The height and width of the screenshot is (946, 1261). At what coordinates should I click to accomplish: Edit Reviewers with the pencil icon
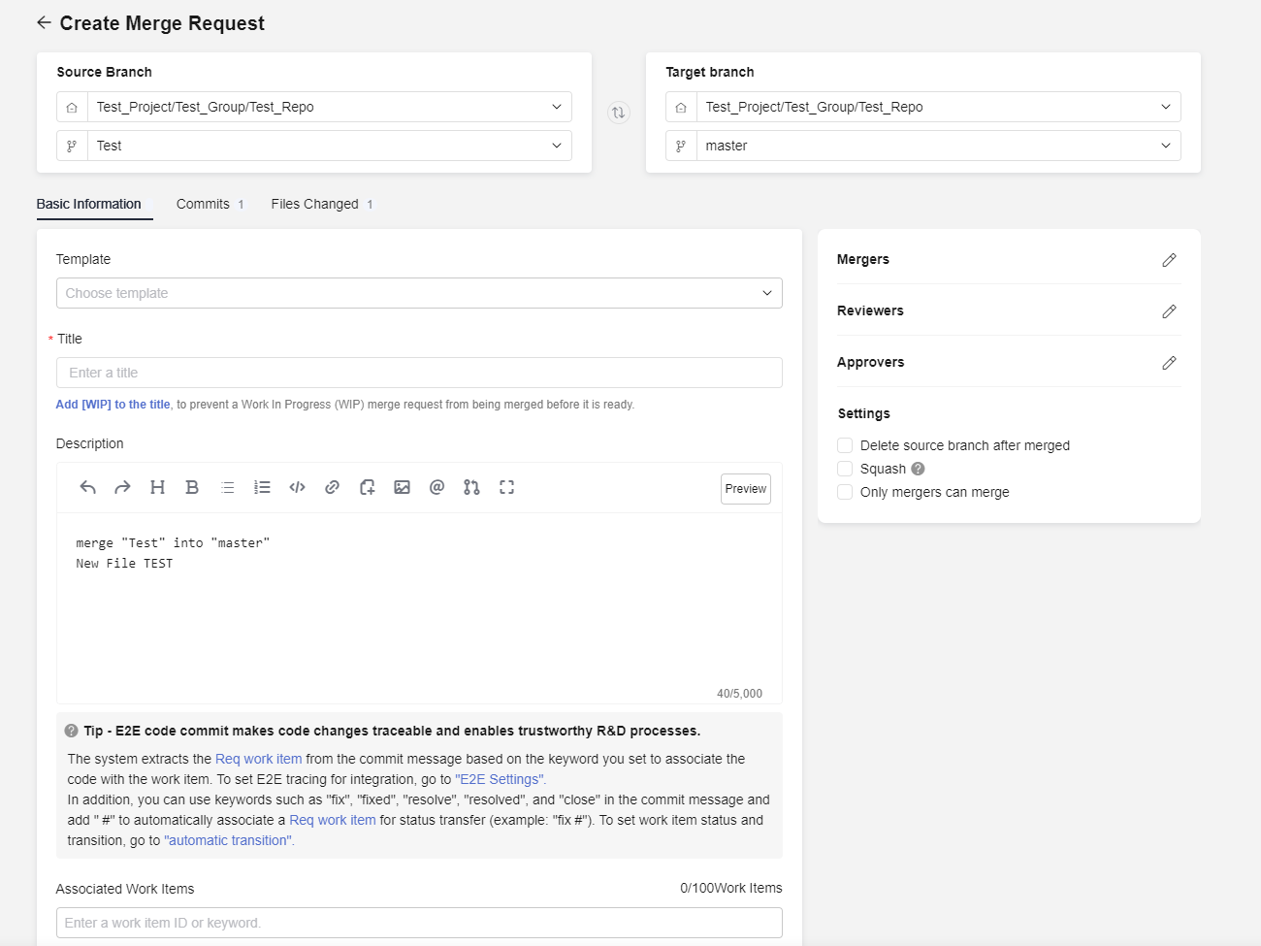tap(1169, 311)
